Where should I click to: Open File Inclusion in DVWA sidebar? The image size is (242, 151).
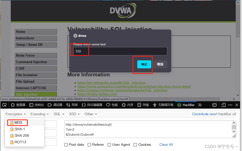(x=36, y=75)
